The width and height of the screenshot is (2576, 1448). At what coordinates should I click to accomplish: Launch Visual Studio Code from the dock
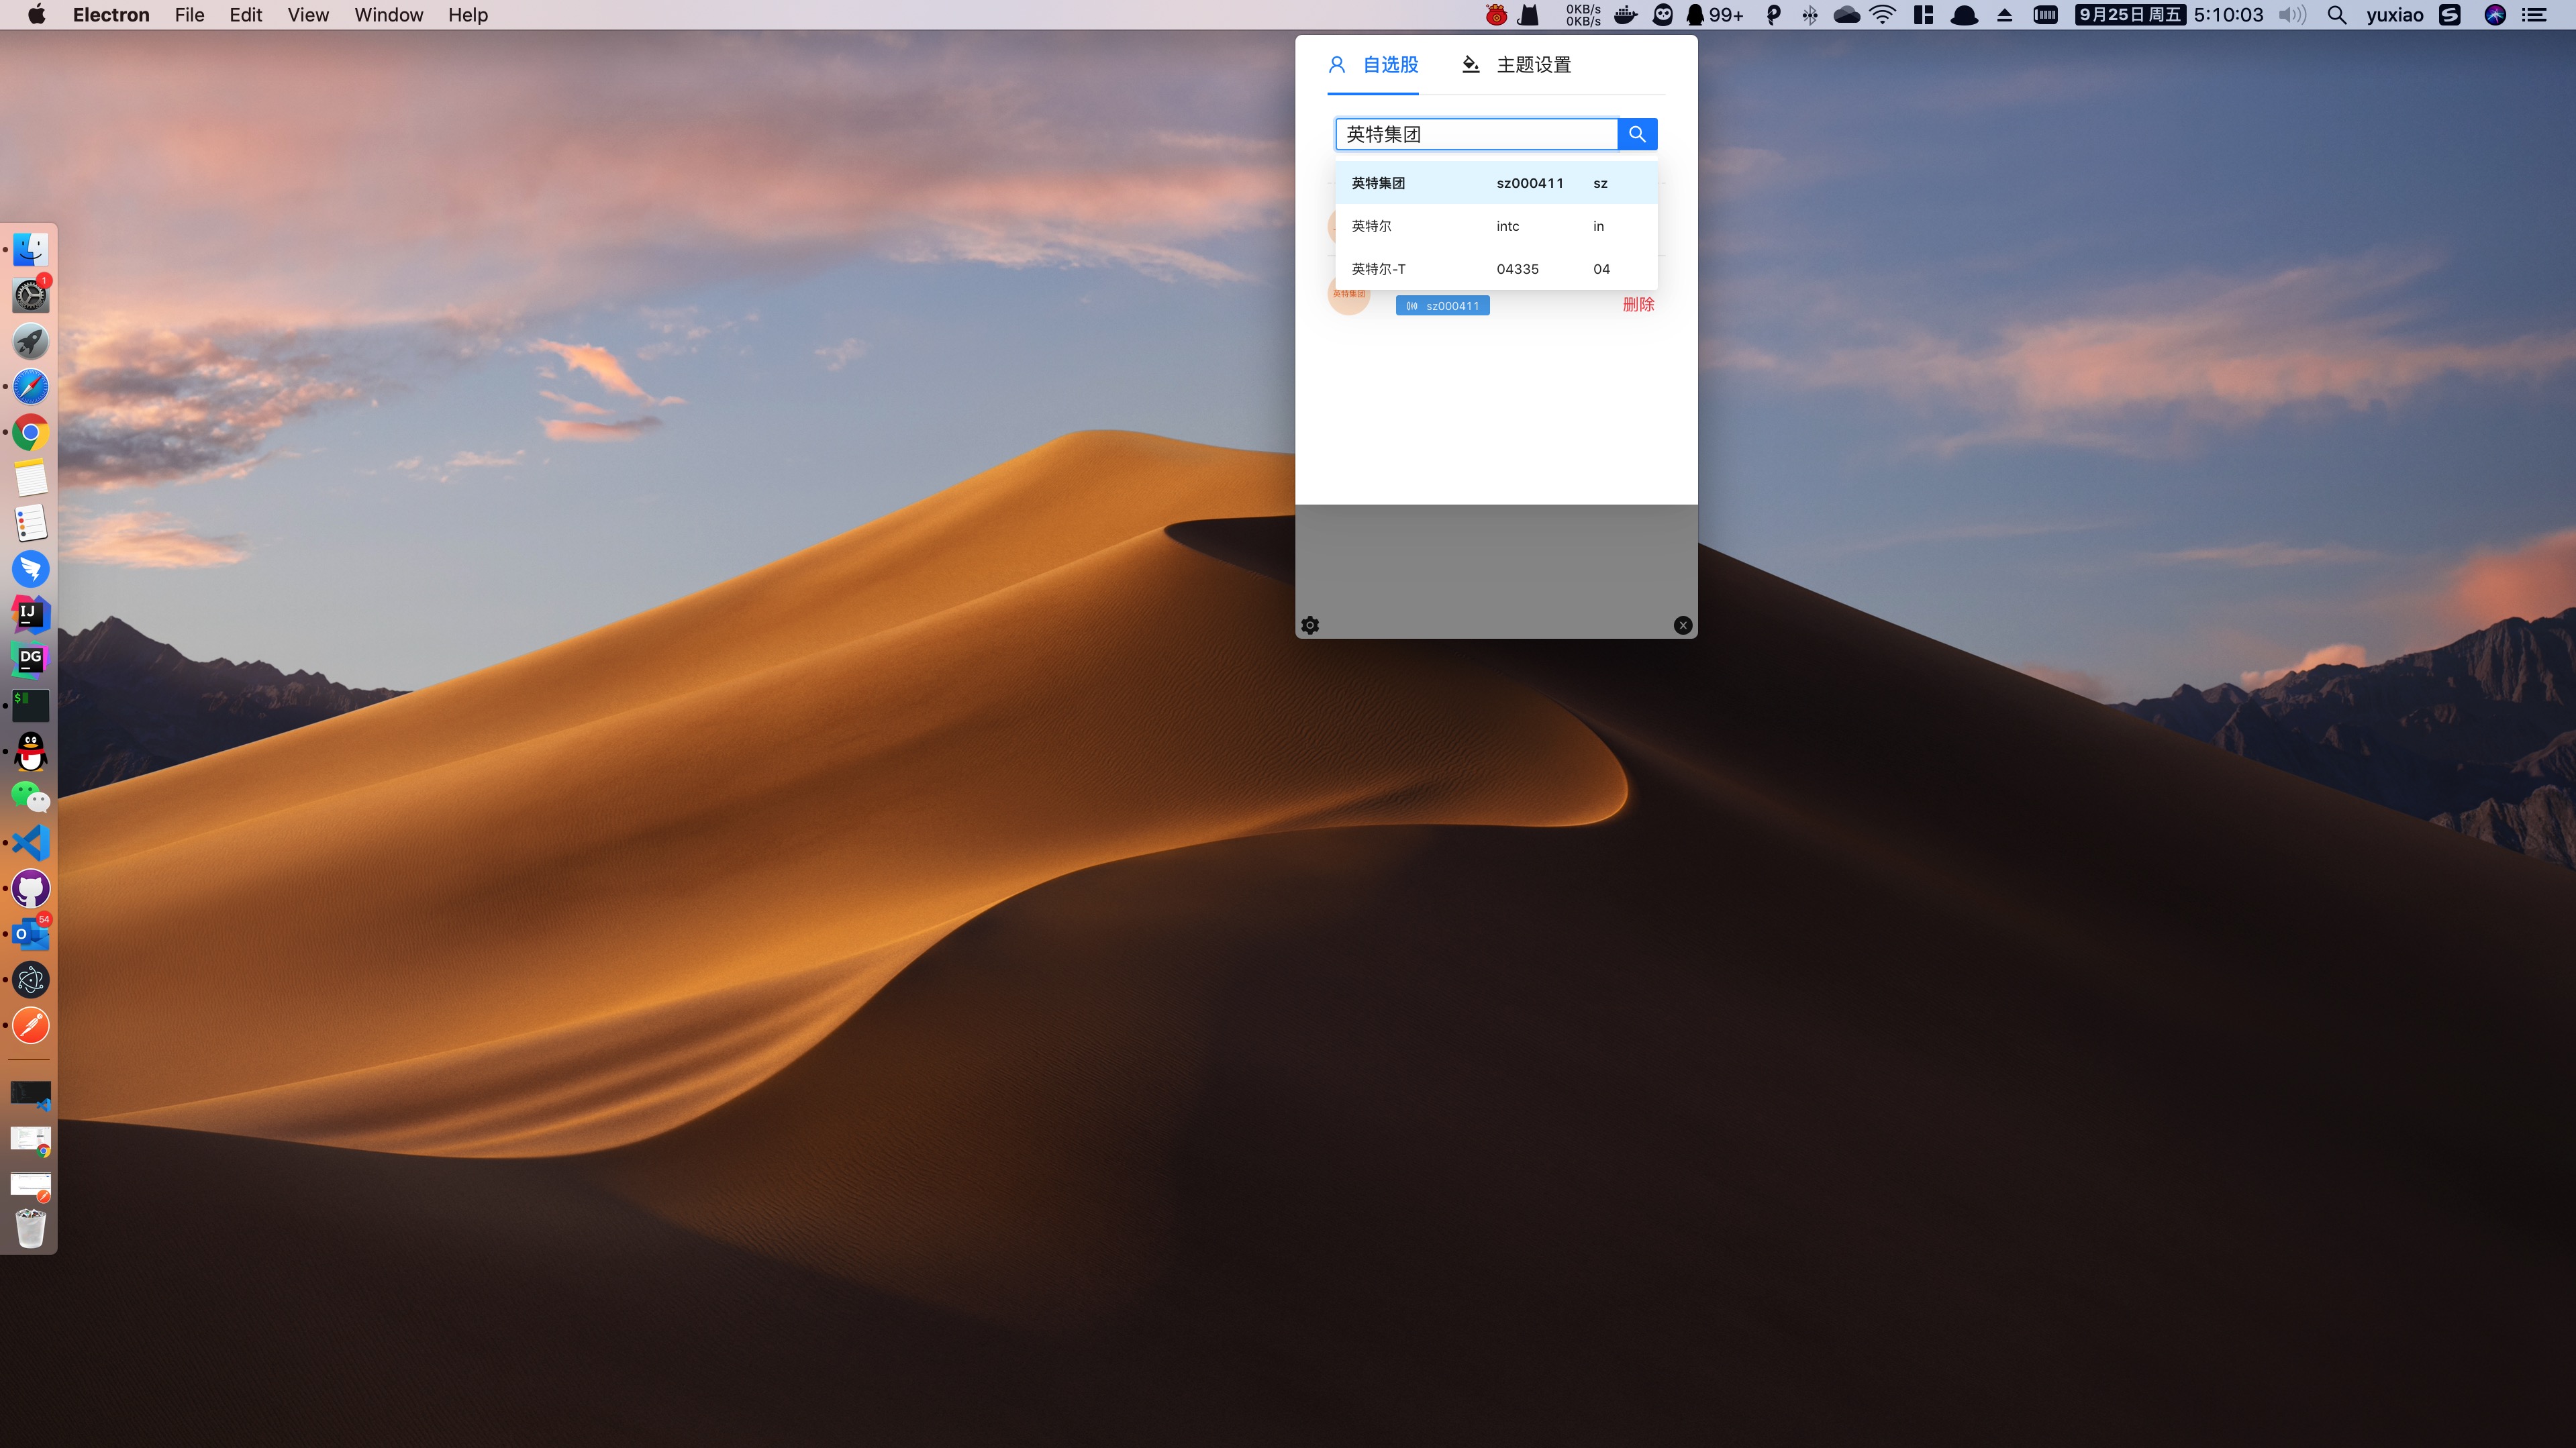tap(31, 843)
